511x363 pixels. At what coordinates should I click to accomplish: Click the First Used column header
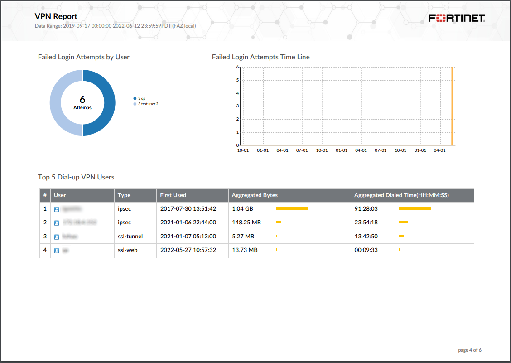pyautogui.click(x=193, y=195)
